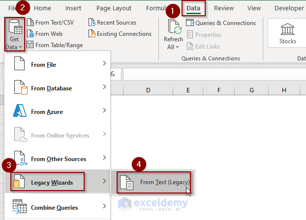Open the Developer ribbon tab
Image resolution: width=306 pixels, height=220 pixels.
point(289,8)
